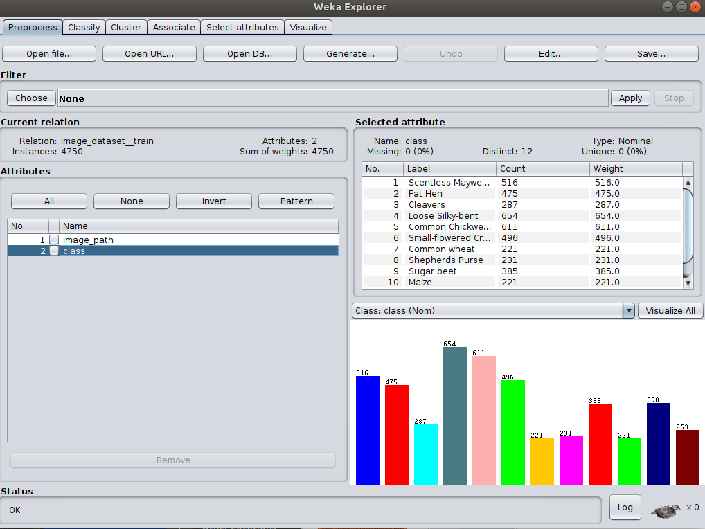Switch to the Classify tab
The image size is (705, 529).
tap(84, 28)
